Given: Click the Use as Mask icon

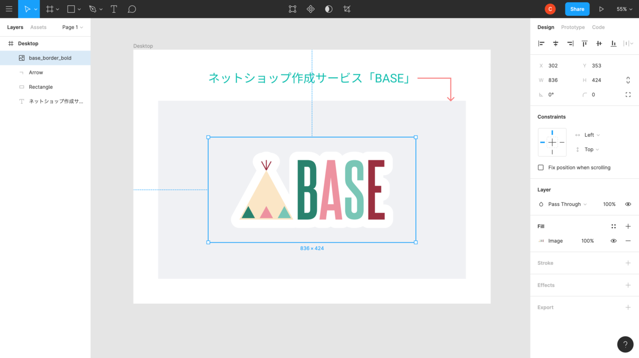Looking at the screenshot, I should [x=329, y=9].
